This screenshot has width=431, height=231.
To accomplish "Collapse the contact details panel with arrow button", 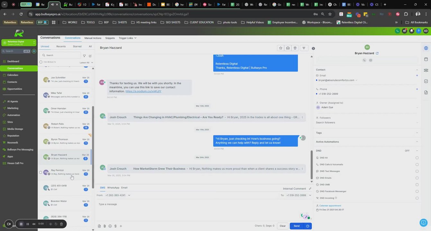I will pos(313,48).
